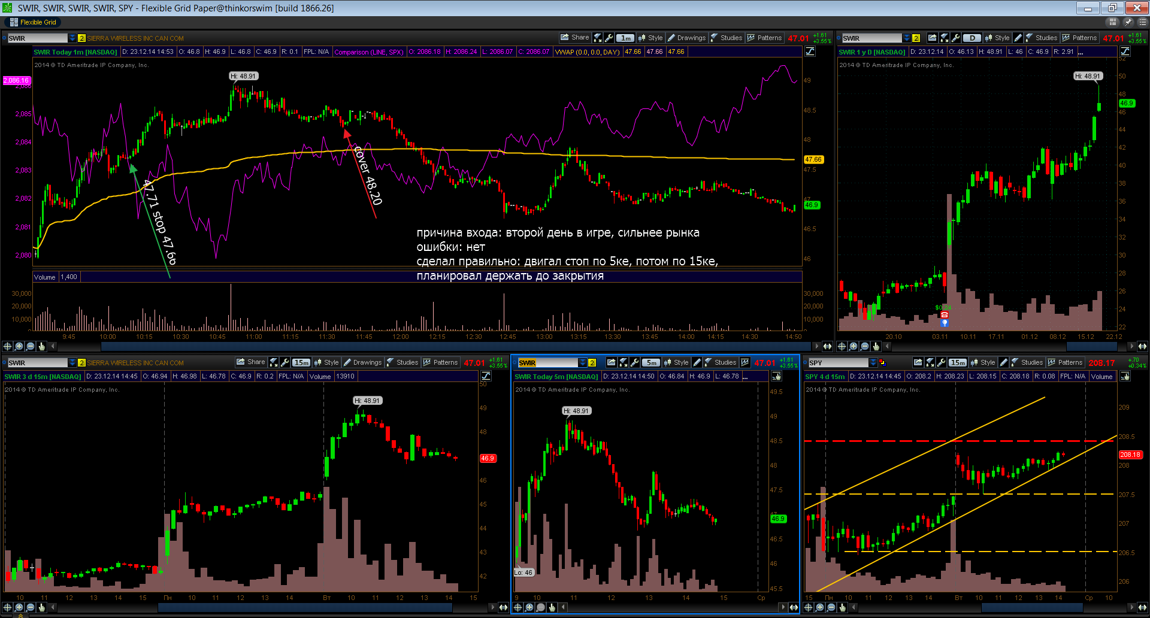The width and height of the screenshot is (1150, 618).
Task: Open Style on the SWIR 15m chart
Action: click(x=326, y=362)
